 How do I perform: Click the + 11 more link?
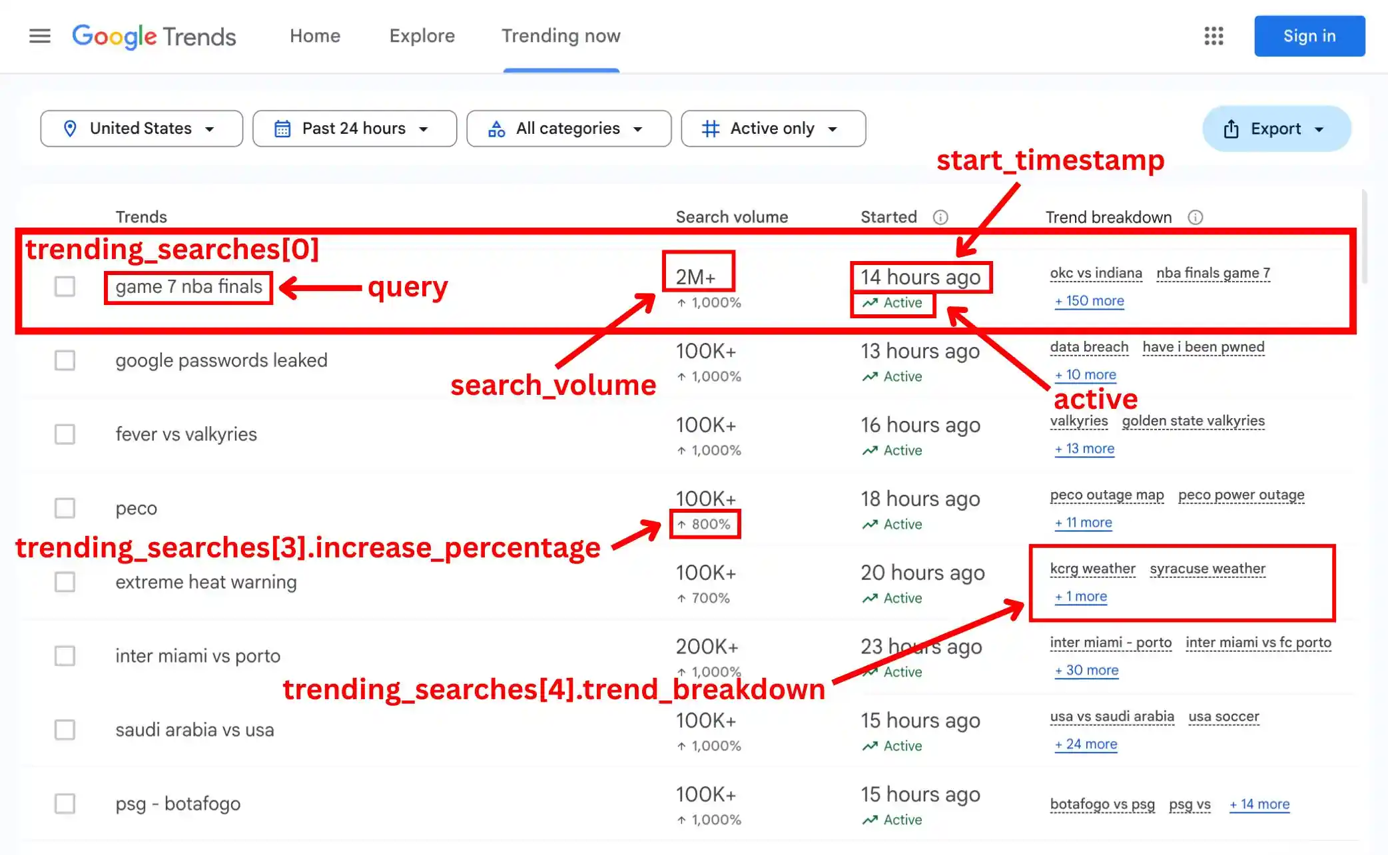[x=1084, y=523]
